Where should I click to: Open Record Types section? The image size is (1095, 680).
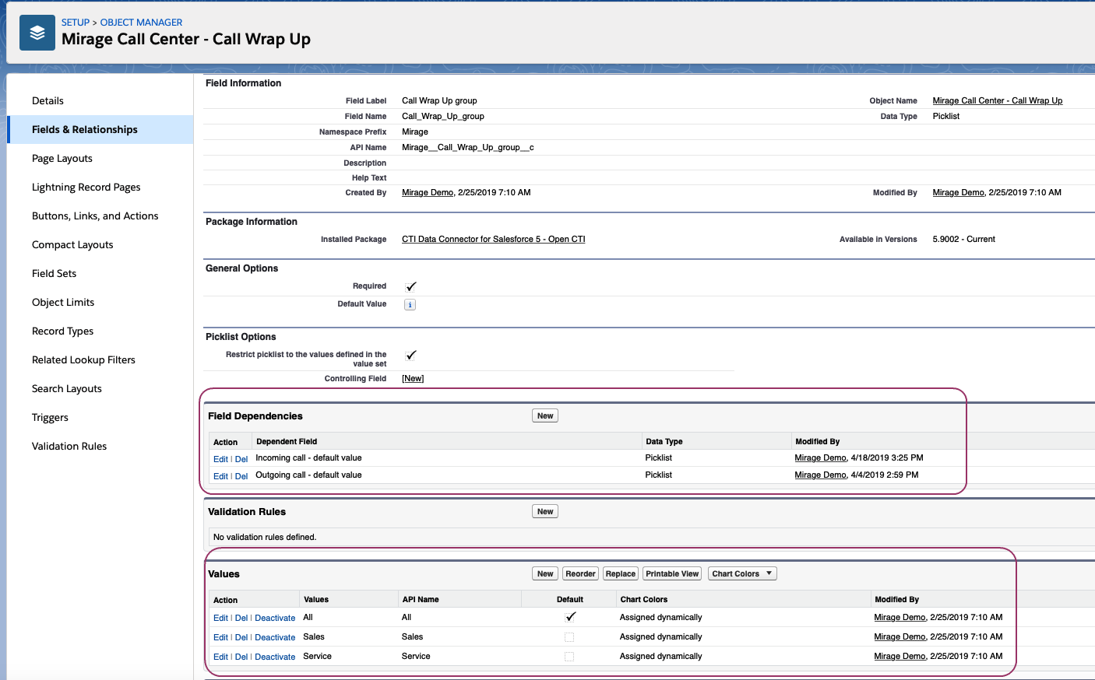click(62, 331)
